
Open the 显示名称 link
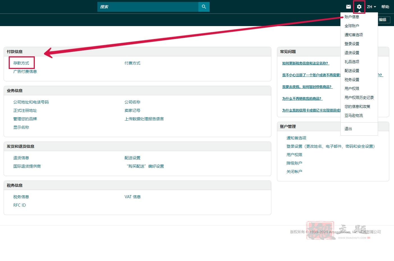coord(21,127)
